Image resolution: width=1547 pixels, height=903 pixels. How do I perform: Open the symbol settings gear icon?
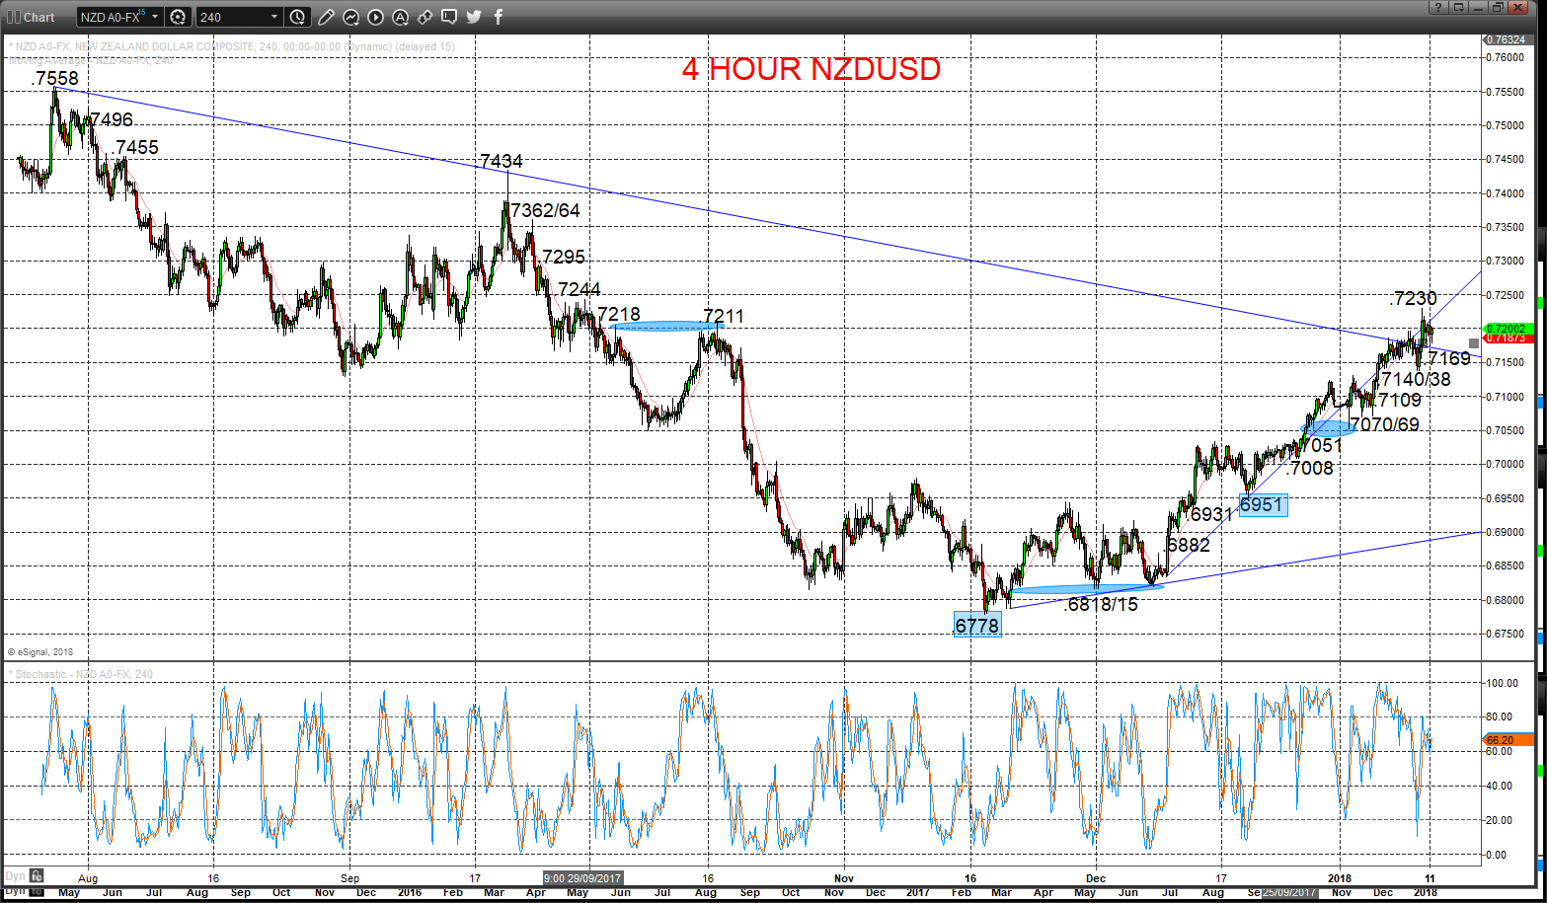point(178,17)
